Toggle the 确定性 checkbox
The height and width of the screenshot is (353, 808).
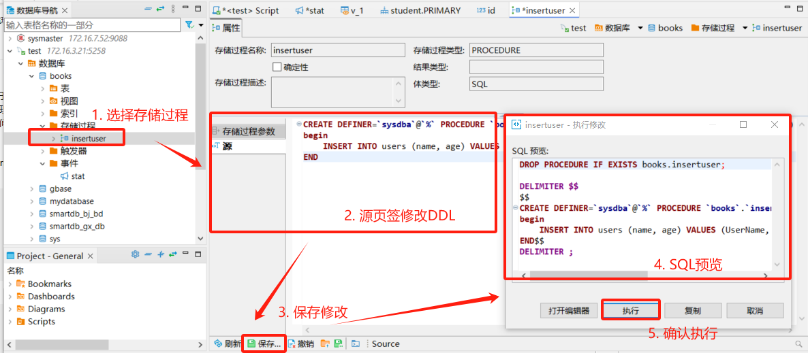pyautogui.click(x=277, y=67)
